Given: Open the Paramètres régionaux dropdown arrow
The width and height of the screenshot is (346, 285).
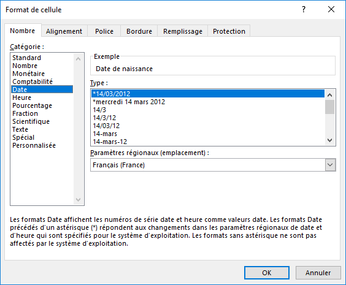Looking at the screenshot, I should (x=330, y=165).
